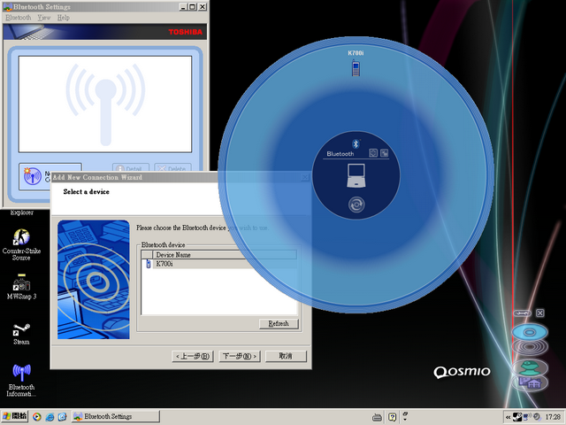Click the Device Name column header
566x425 pixels.
[x=225, y=255]
